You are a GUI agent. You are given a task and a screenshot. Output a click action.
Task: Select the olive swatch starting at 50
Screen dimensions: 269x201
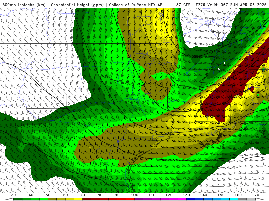pyautogui.click(x=52, y=199)
